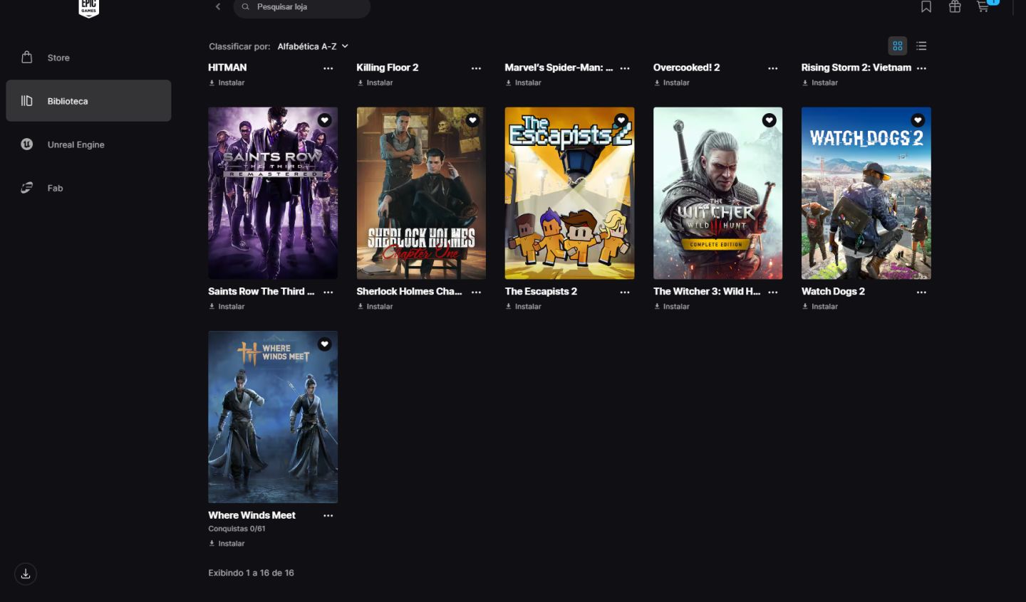Open Marvel's Spider-Man options menu
1026x602 pixels.
pyautogui.click(x=625, y=68)
